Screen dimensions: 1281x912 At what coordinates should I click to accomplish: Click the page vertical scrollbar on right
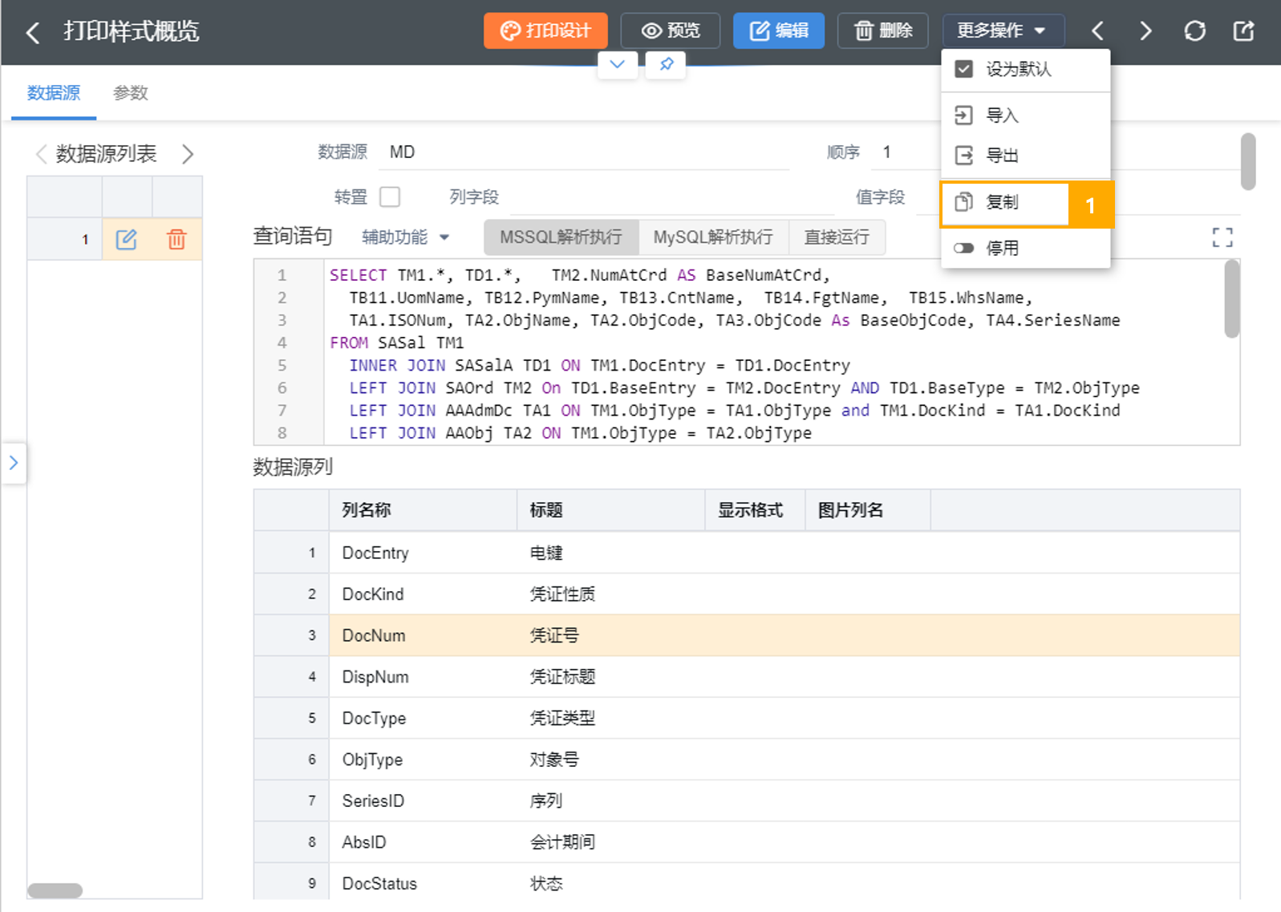click(x=1248, y=161)
